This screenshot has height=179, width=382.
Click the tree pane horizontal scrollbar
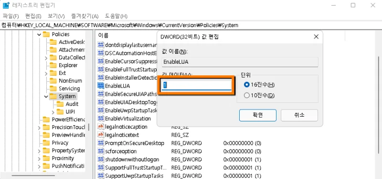click(x=33, y=175)
